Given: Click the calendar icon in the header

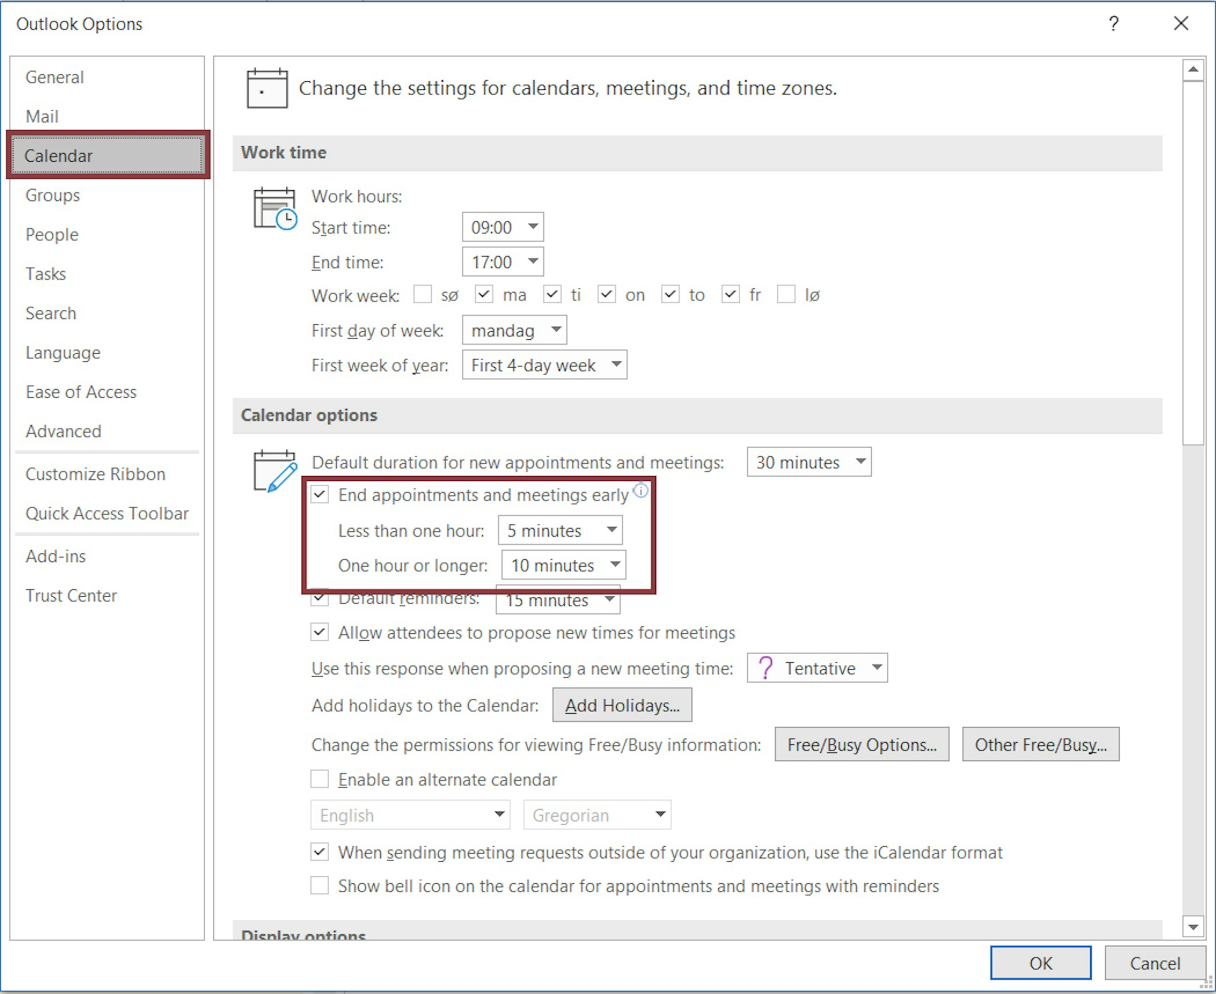Looking at the screenshot, I should coord(267,88).
